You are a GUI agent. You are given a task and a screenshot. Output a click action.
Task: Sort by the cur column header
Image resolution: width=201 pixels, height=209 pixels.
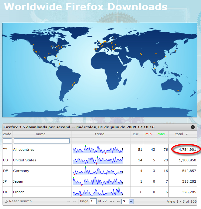[136, 134]
